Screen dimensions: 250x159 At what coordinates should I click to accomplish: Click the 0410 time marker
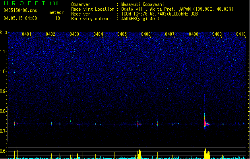pos(241,34)
